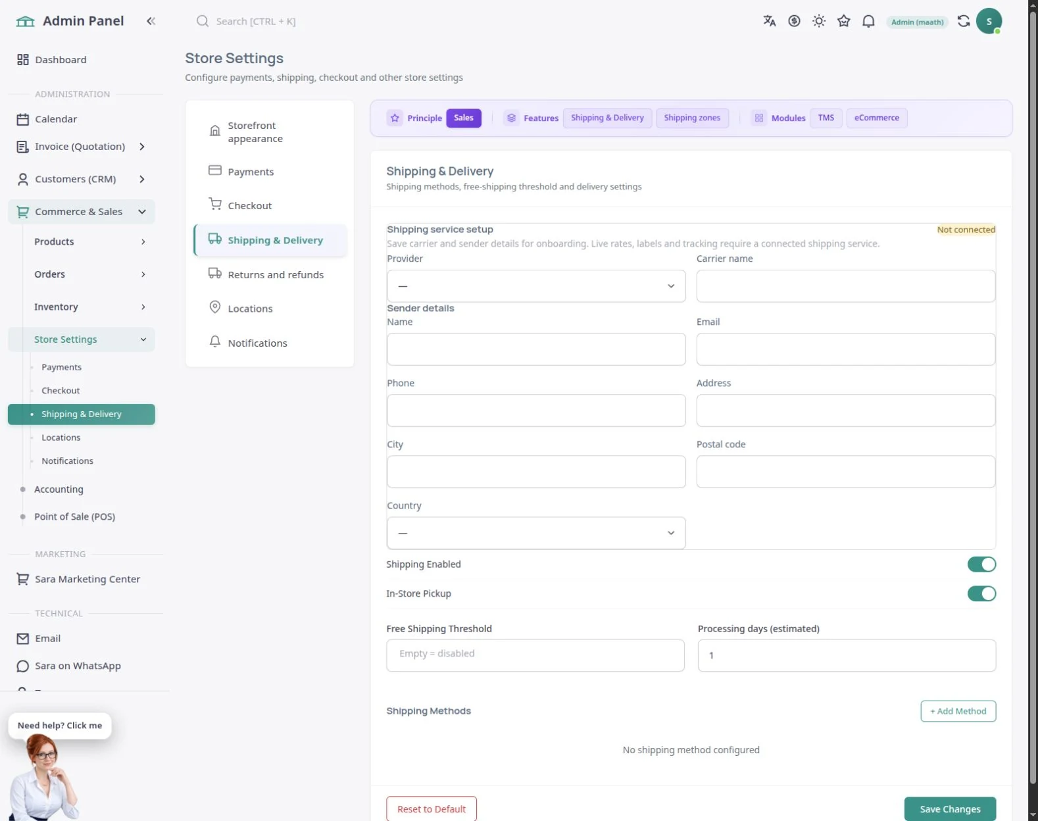The image size is (1038, 821).
Task: Disable the Shipping Enabled toggle
Action: (x=981, y=564)
